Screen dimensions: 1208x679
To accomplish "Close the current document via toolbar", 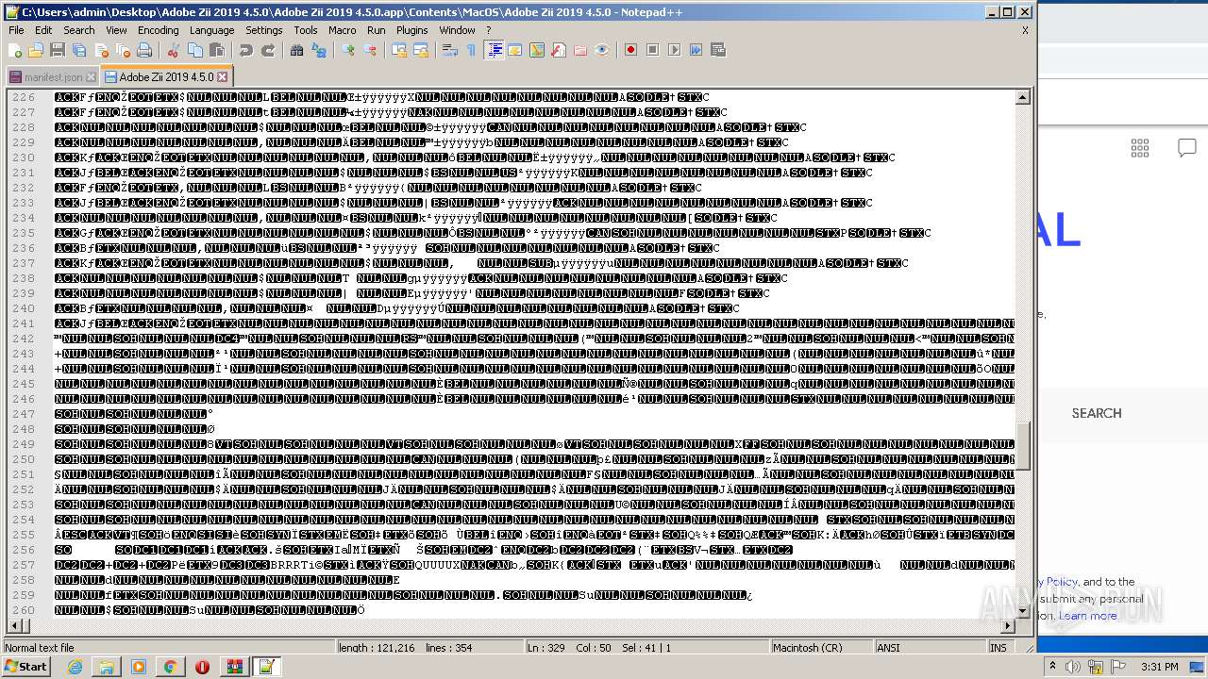I will coord(101,50).
